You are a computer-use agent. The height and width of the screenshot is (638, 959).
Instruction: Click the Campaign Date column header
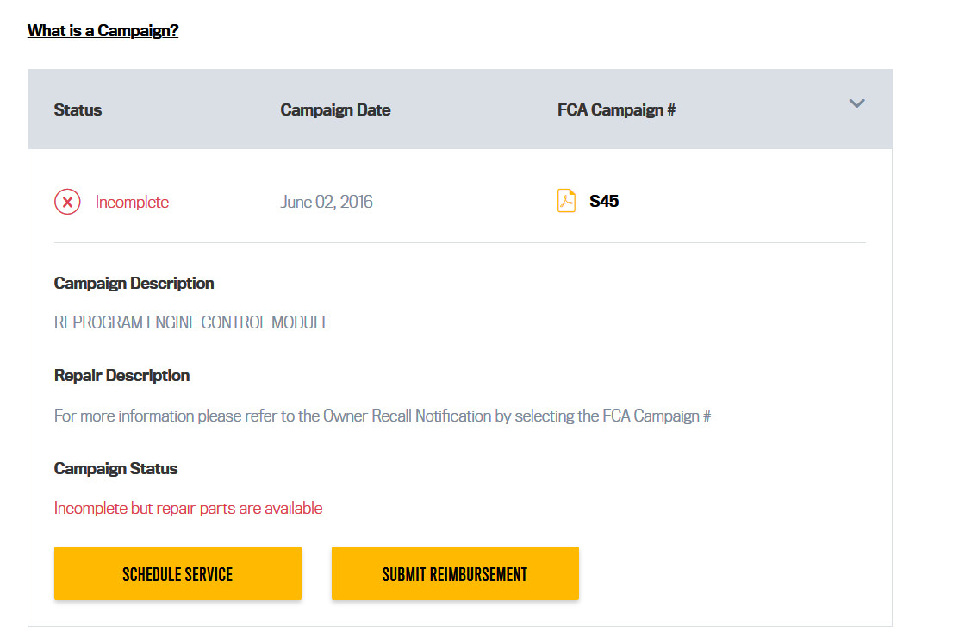(x=335, y=110)
